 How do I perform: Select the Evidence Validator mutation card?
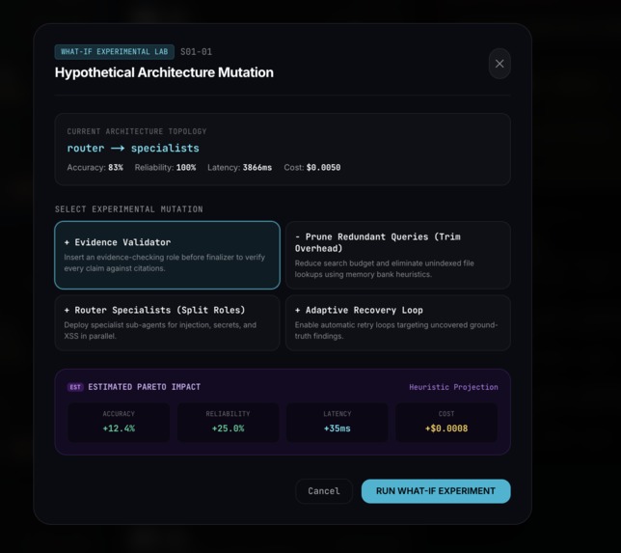point(167,255)
